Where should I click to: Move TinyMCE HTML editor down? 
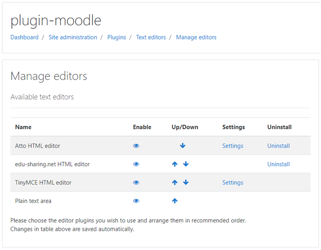(186, 182)
